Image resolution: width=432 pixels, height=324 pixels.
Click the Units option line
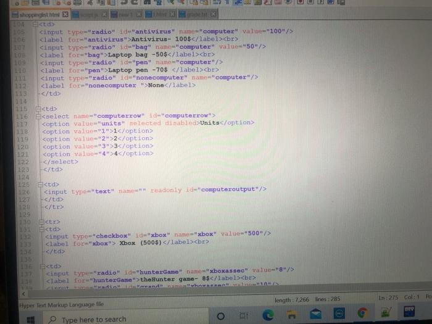(148, 123)
